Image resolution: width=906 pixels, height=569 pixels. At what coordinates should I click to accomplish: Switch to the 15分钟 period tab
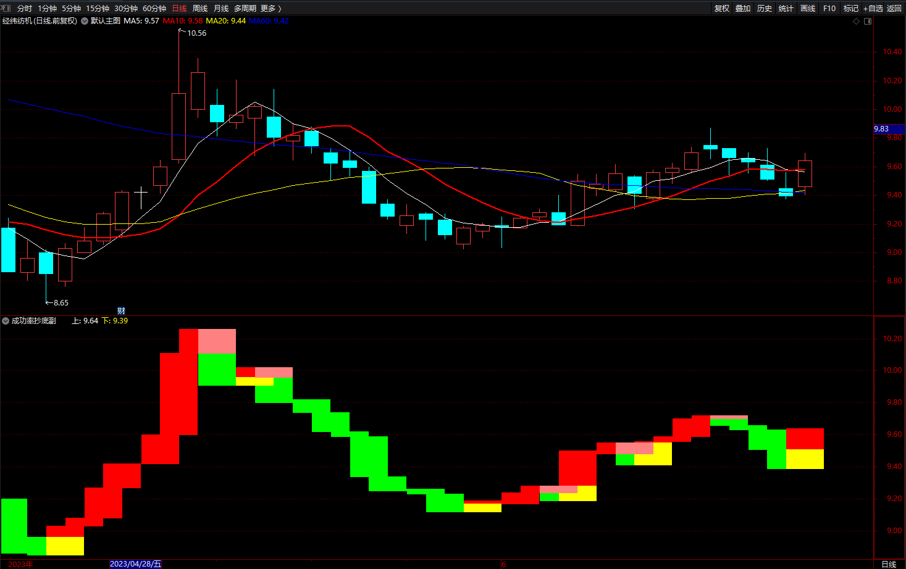[x=97, y=8]
